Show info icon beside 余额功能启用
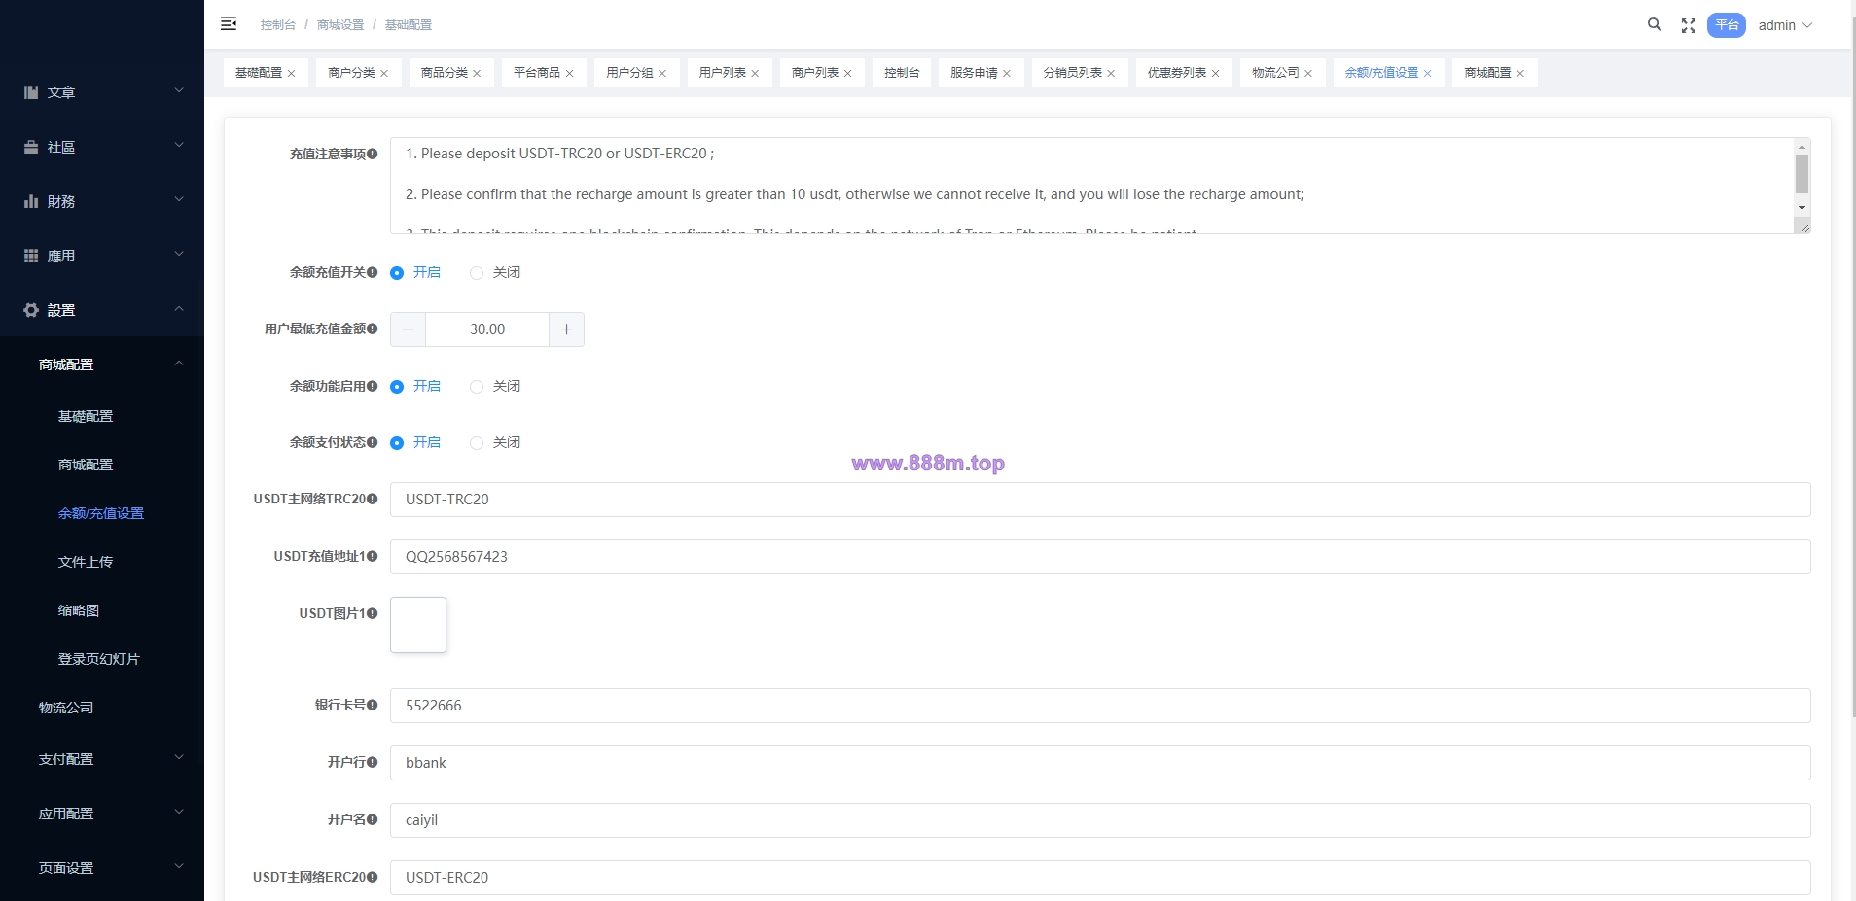The image size is (1856, 901). coord(373,386)
